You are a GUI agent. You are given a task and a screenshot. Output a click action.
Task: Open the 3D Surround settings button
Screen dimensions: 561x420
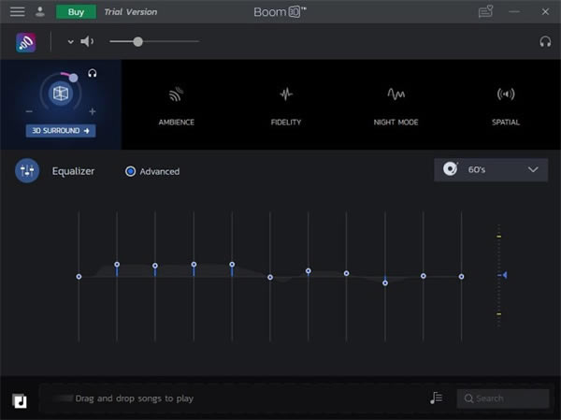tap(60, 131)
